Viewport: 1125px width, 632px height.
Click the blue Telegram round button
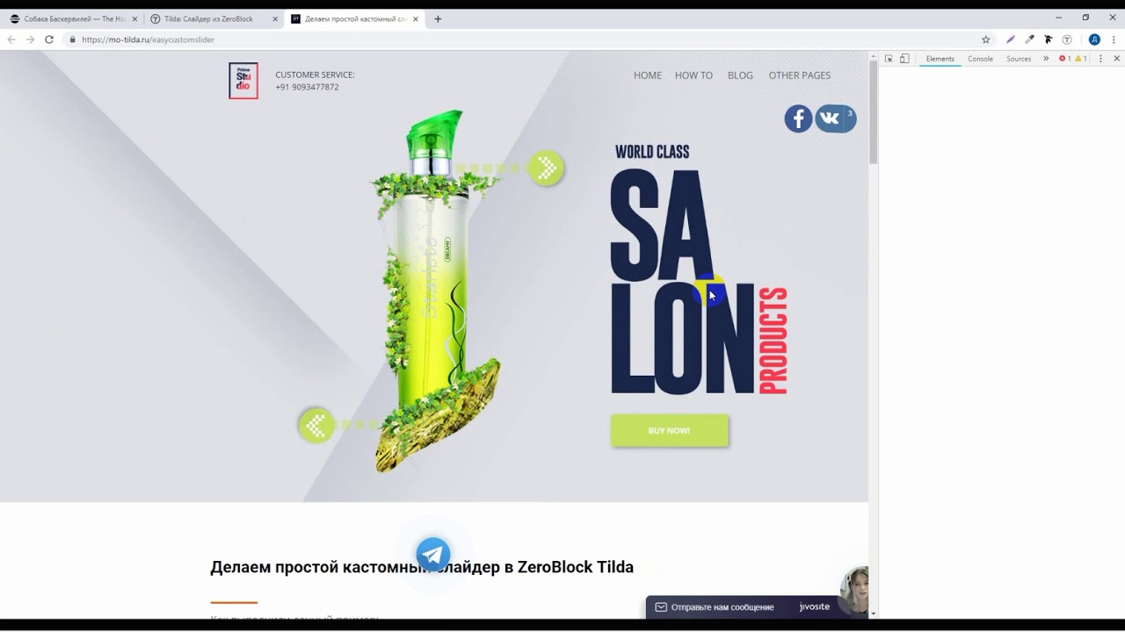click(432, 555)
